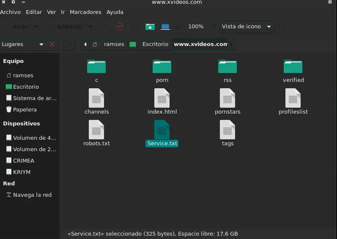
Task: Click the pornstars file name label
Action: click(227, 112)
